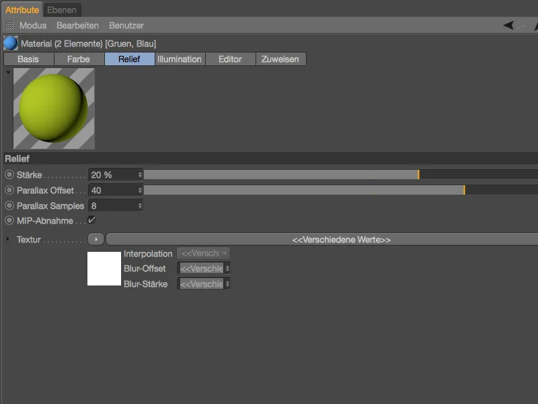This screenshot has width=538, height=404.
Task: Click the Stärke slider bar
Action: coord(341,174)
